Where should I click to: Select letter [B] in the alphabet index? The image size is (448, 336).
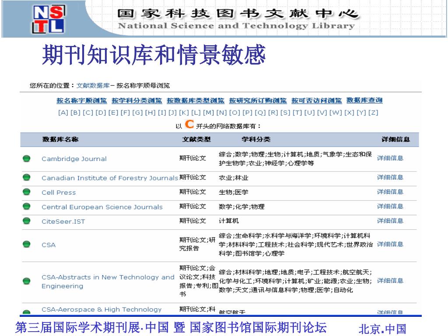click(75, 112)
